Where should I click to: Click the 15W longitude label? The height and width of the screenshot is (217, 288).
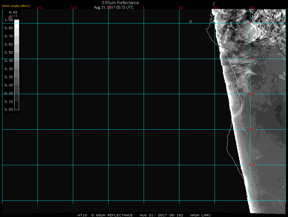39,8
